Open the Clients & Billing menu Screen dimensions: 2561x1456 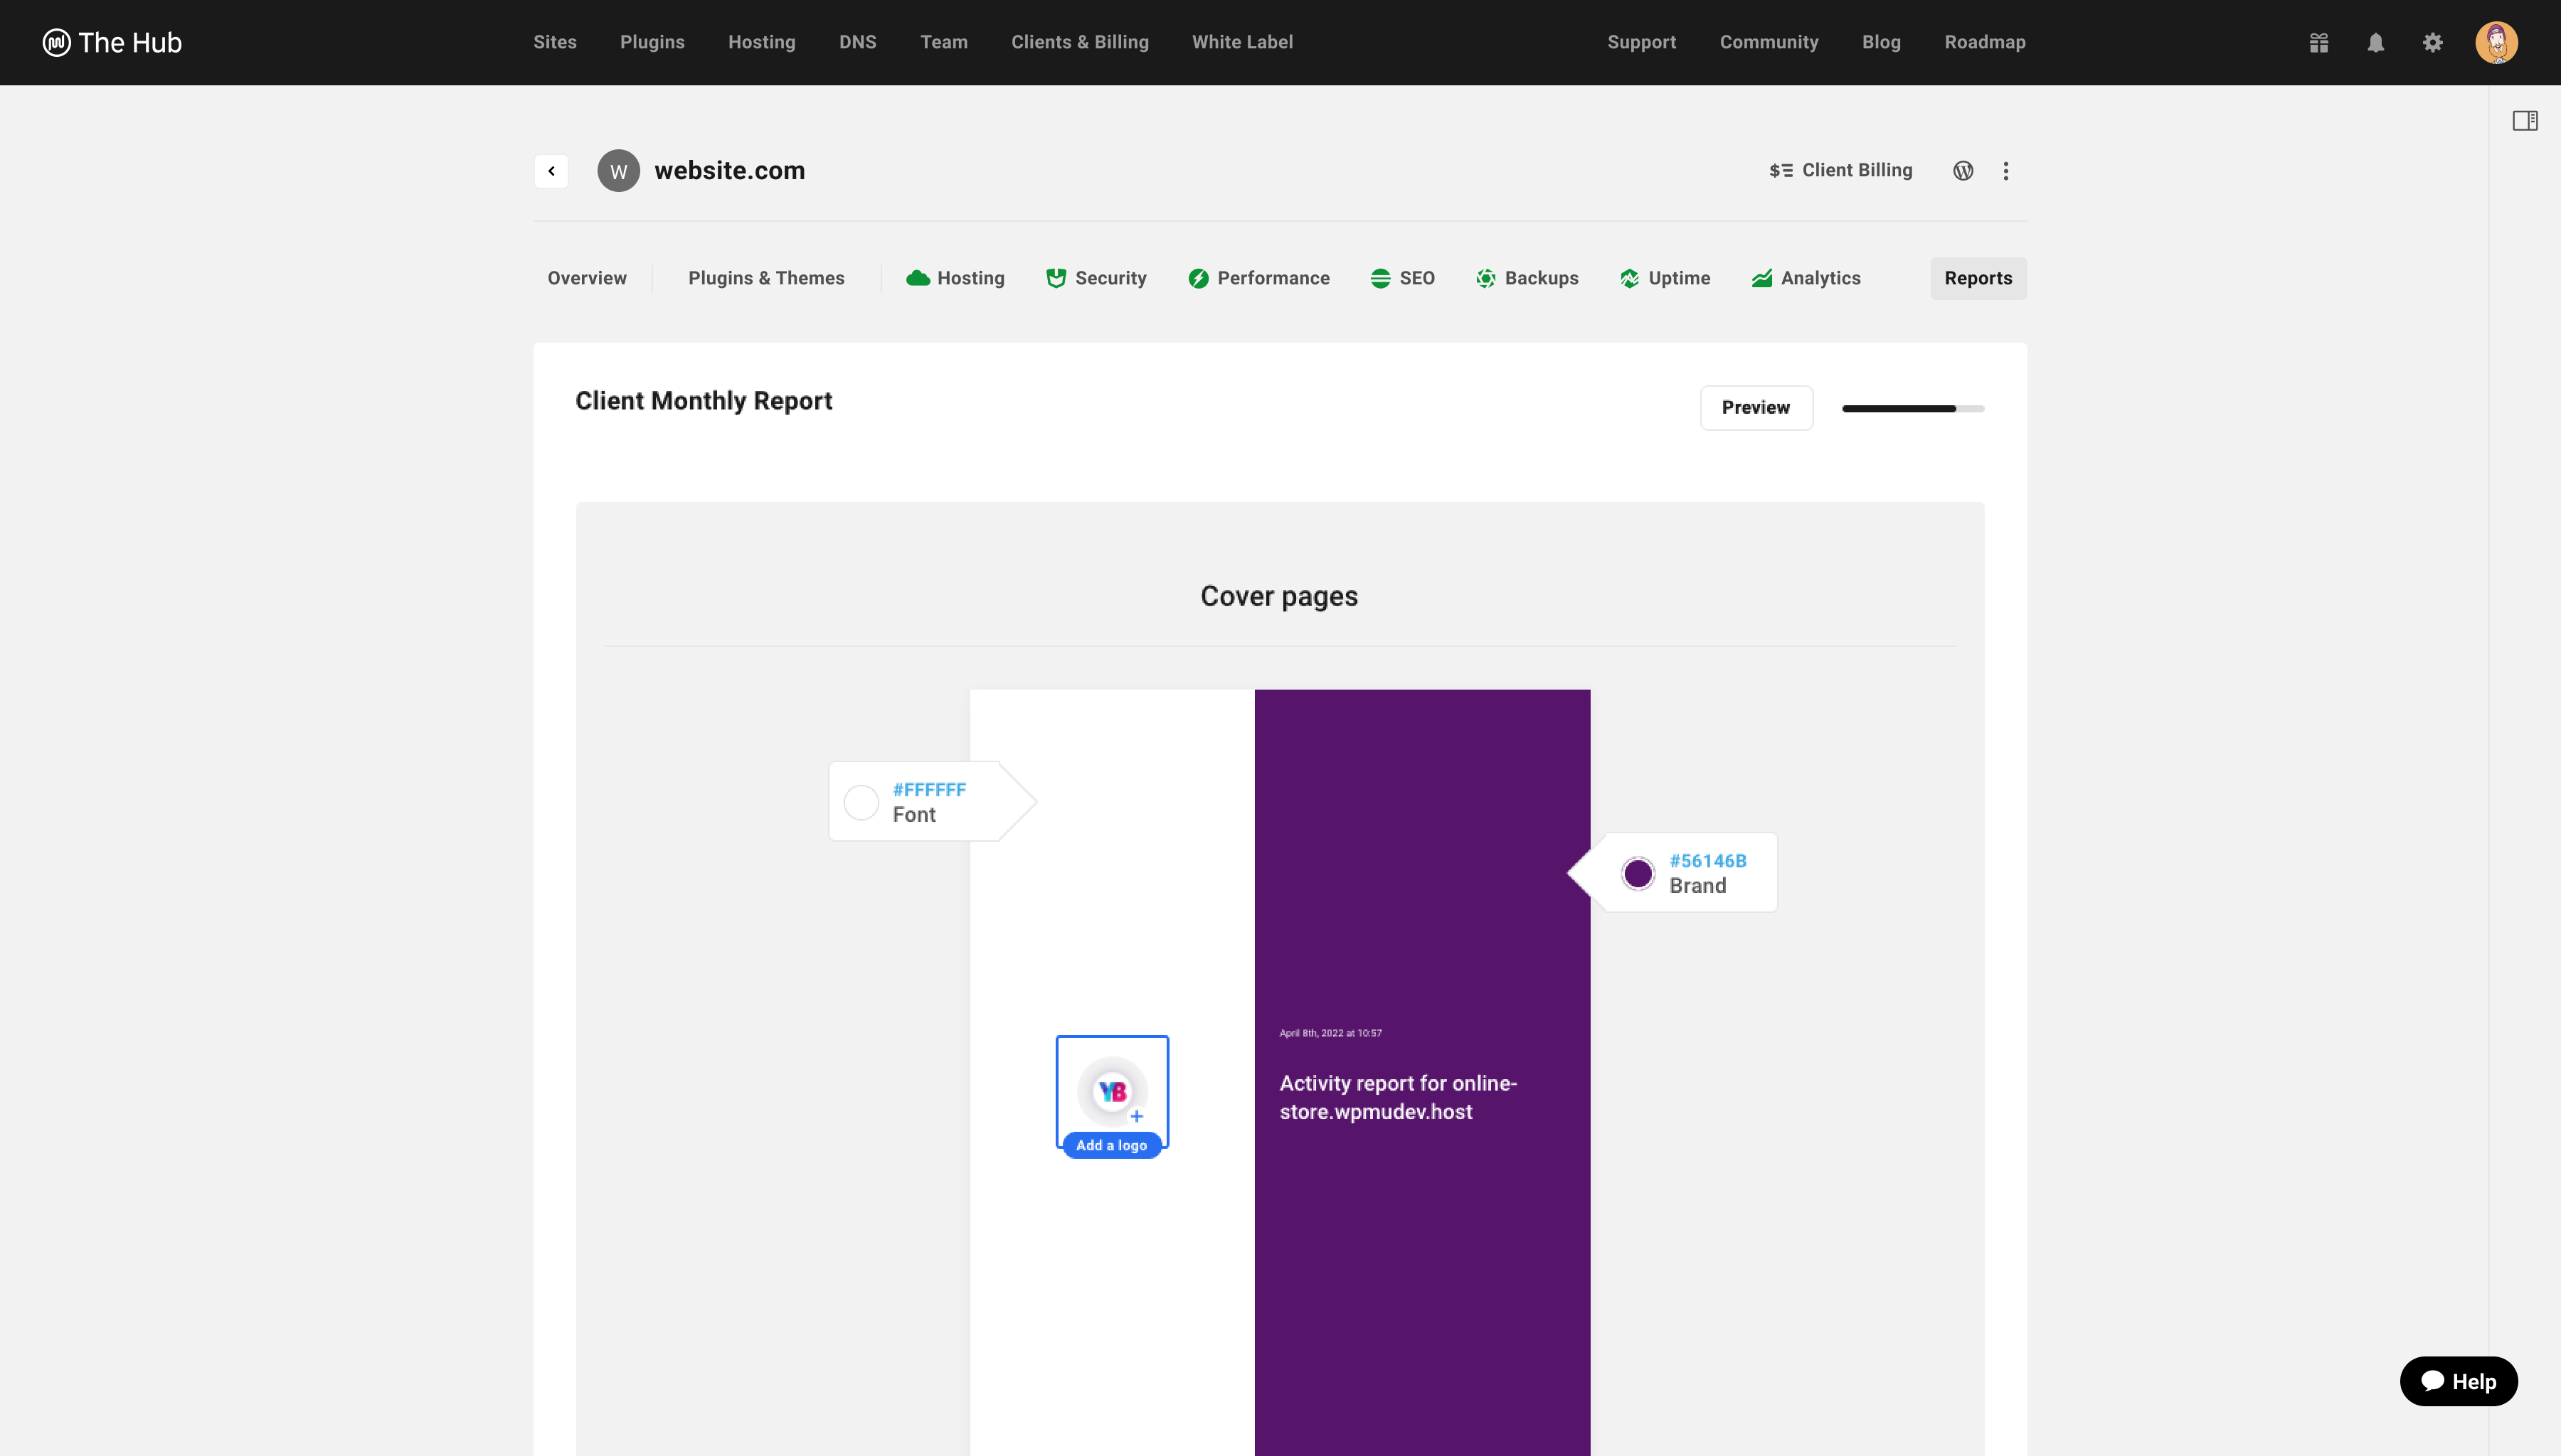tap(1079, 42)
